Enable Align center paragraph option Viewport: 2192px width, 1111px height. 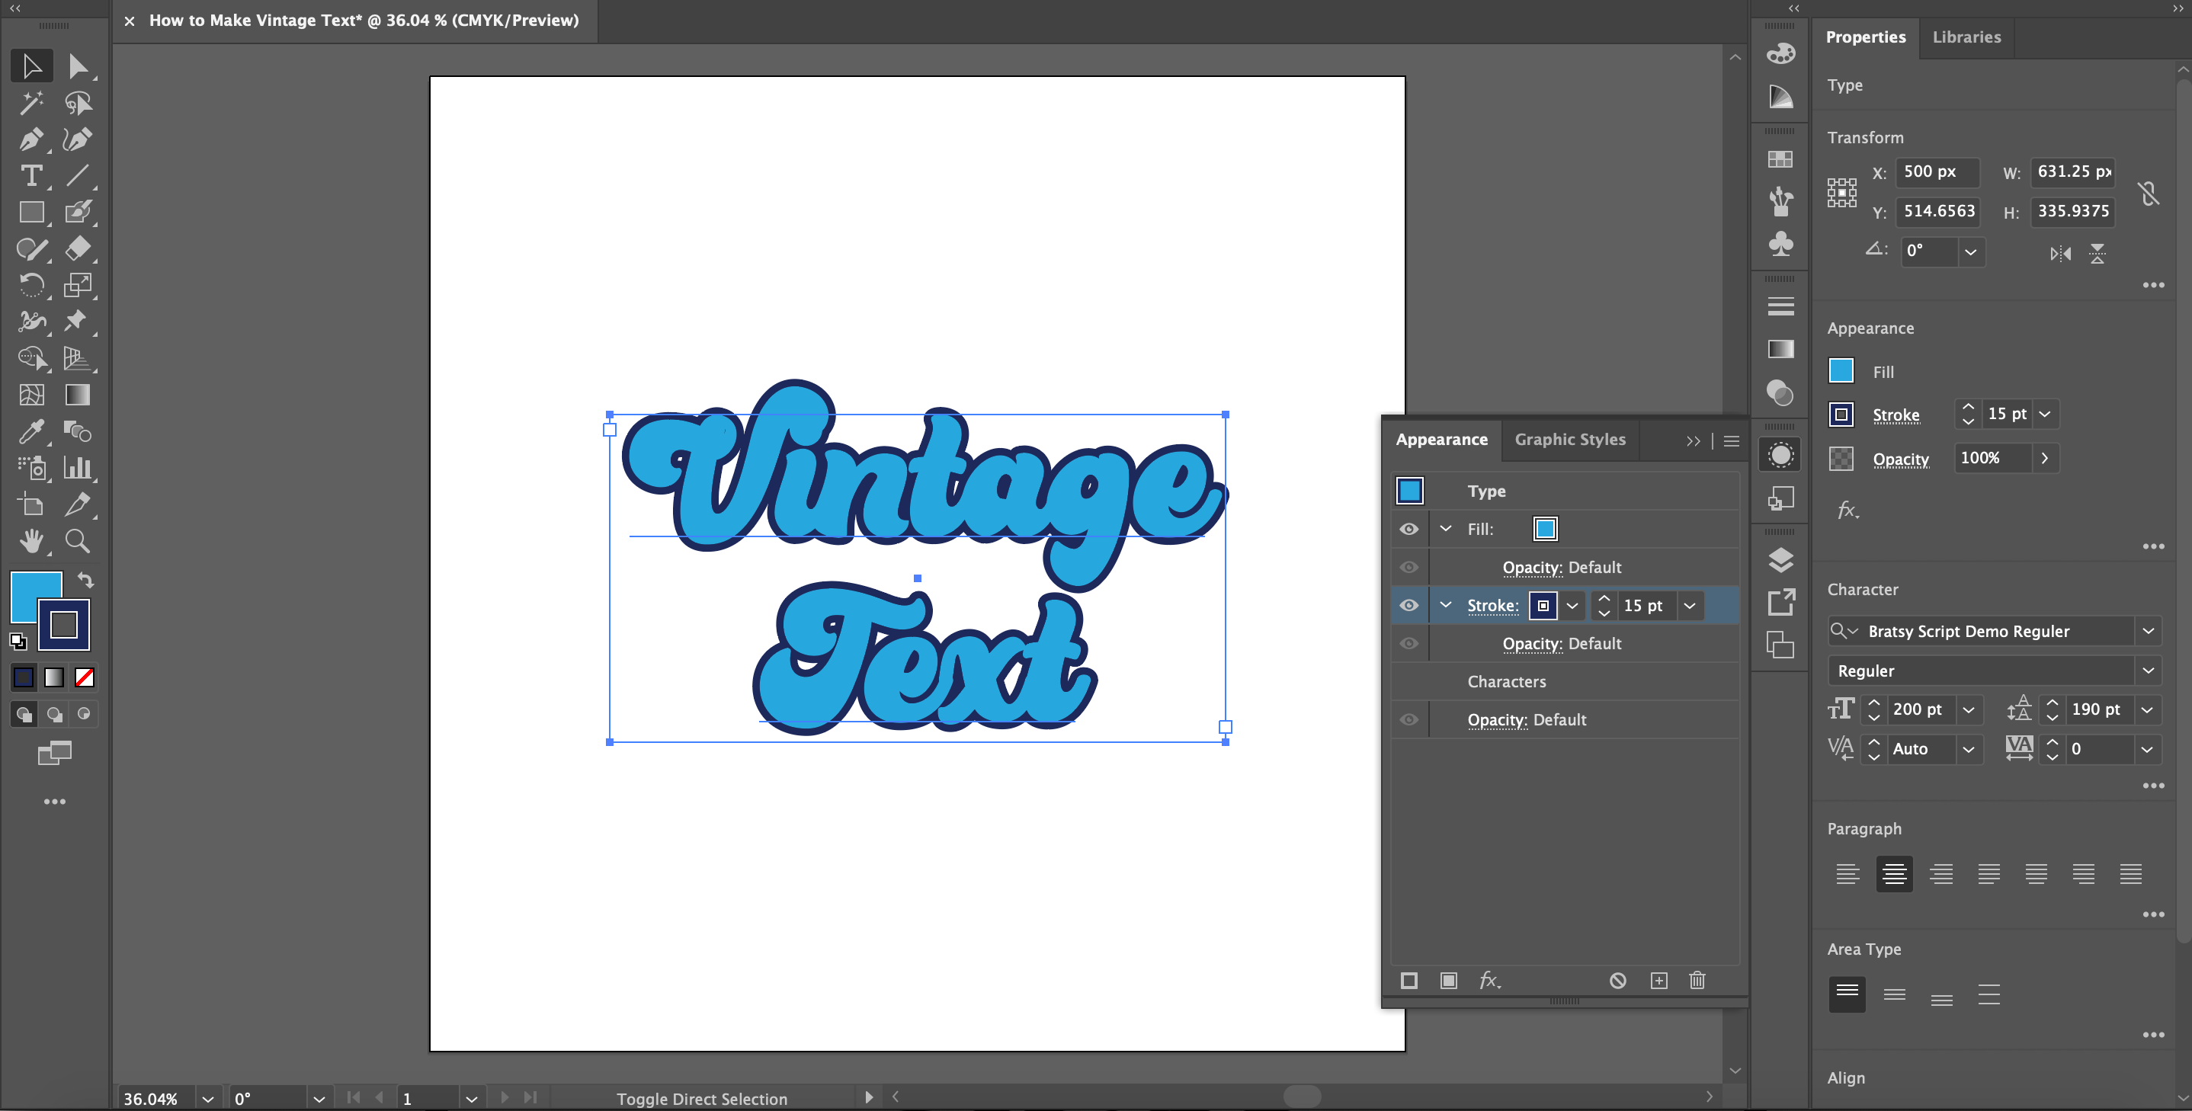coord(1894,874)
